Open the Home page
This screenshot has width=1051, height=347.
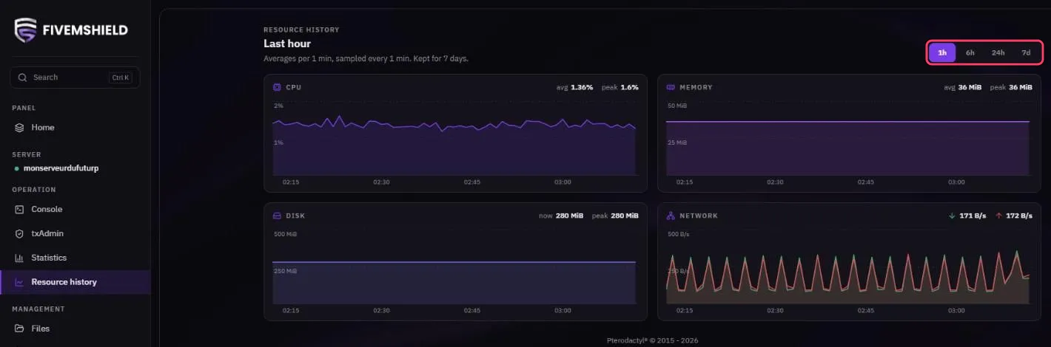(75, 128)
